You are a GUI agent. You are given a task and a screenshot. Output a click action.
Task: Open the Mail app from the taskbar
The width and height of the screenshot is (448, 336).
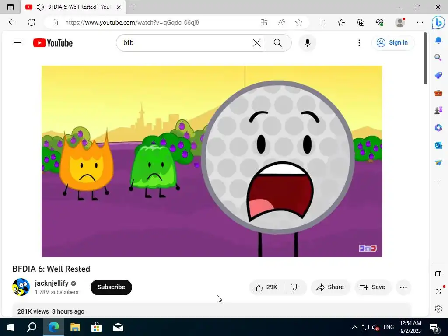point(118,327)
